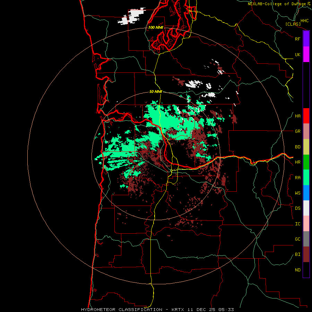
Task: Click the RF purple legend swatch
Action: click(306, 39)
